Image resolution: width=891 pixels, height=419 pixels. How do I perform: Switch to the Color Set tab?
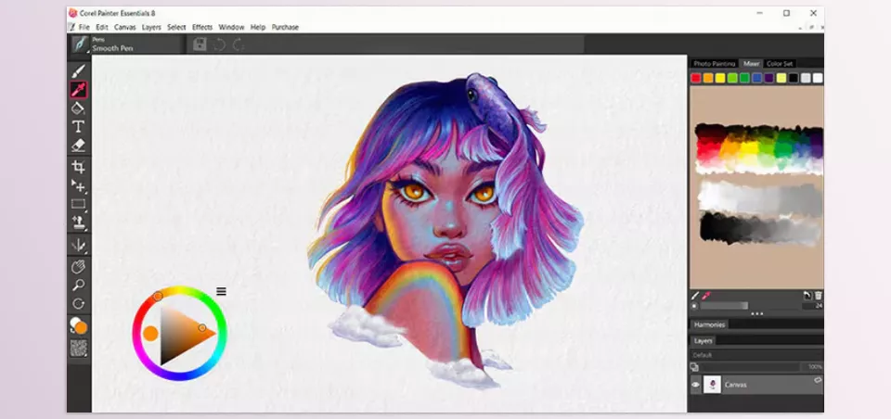coord(780,64)
